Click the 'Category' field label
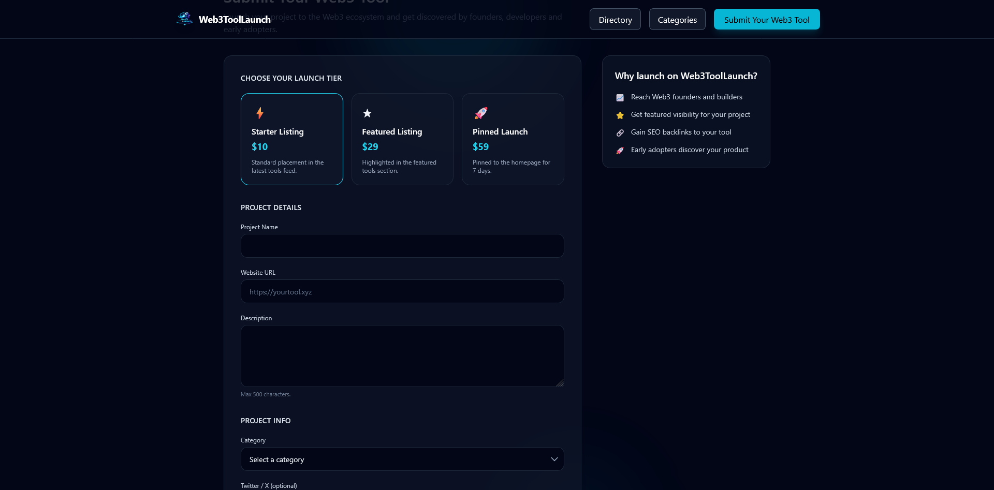 [x=253, y=440]
